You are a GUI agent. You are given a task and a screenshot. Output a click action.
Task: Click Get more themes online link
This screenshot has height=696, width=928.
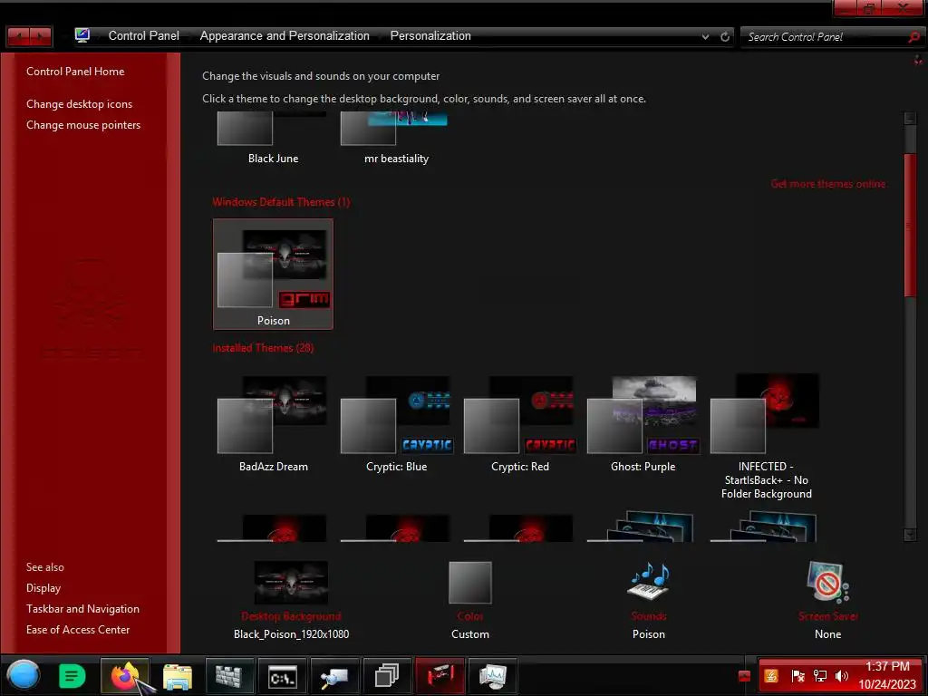pos(828,184)
